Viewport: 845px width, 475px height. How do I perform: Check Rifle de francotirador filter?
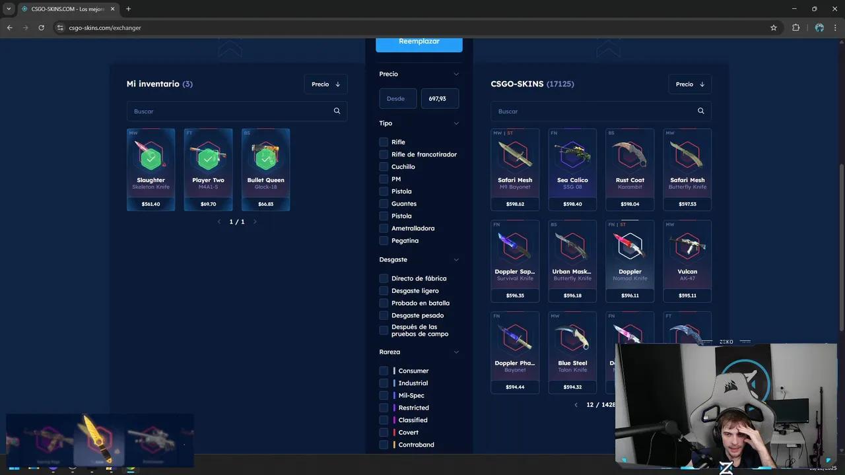click(x=384, y=154)
